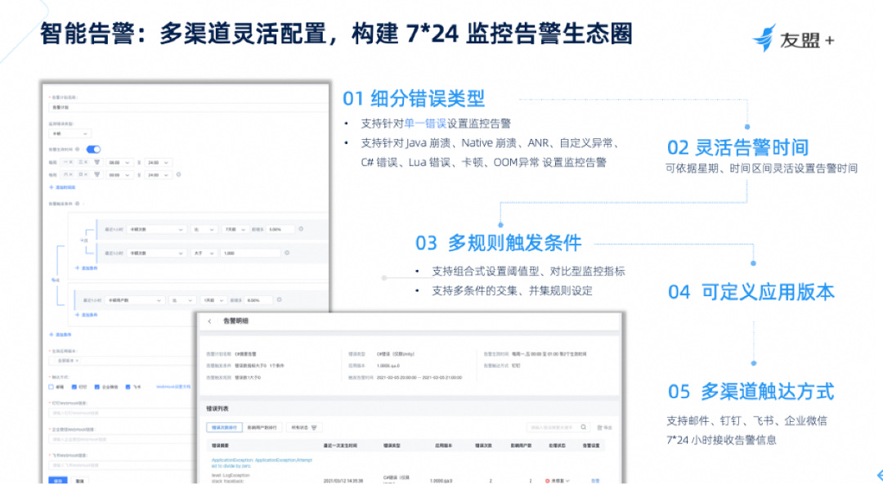Open the 所有状态 filter dropdown
The image size is (883, 485).
pos(303,428)
